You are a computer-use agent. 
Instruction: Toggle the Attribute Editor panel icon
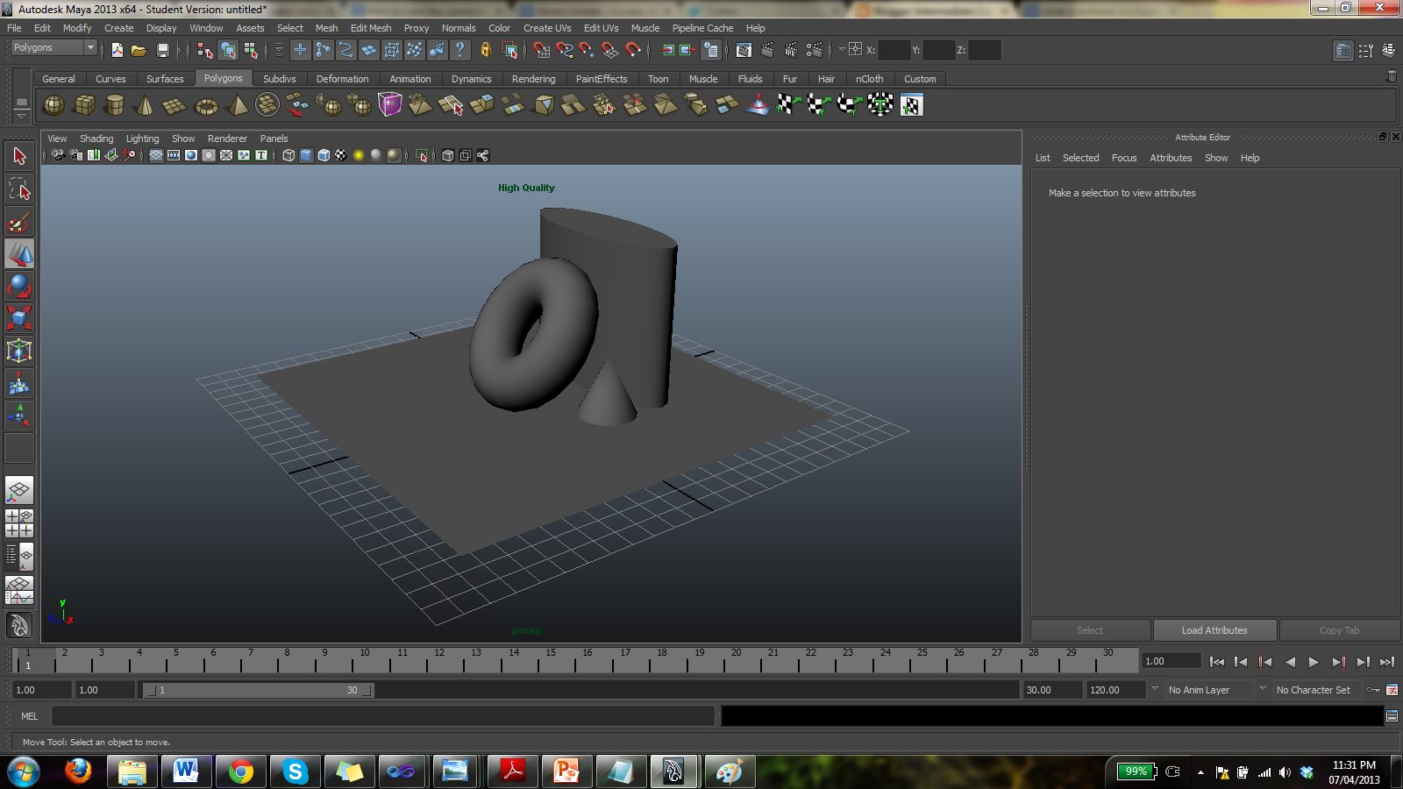(x=1342, y=50)
